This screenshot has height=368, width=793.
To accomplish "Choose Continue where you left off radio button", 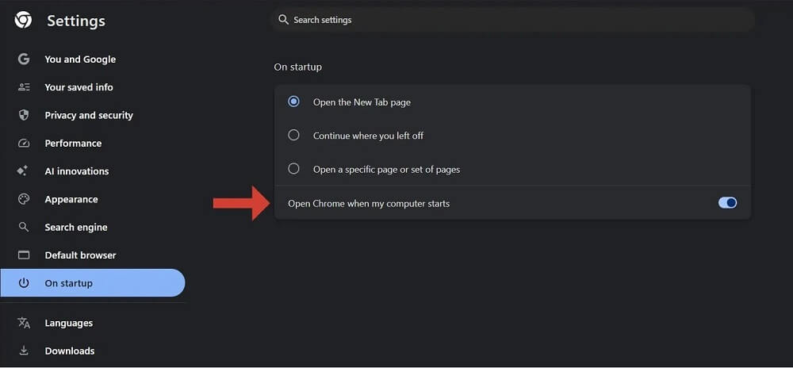I will point(294,135).
